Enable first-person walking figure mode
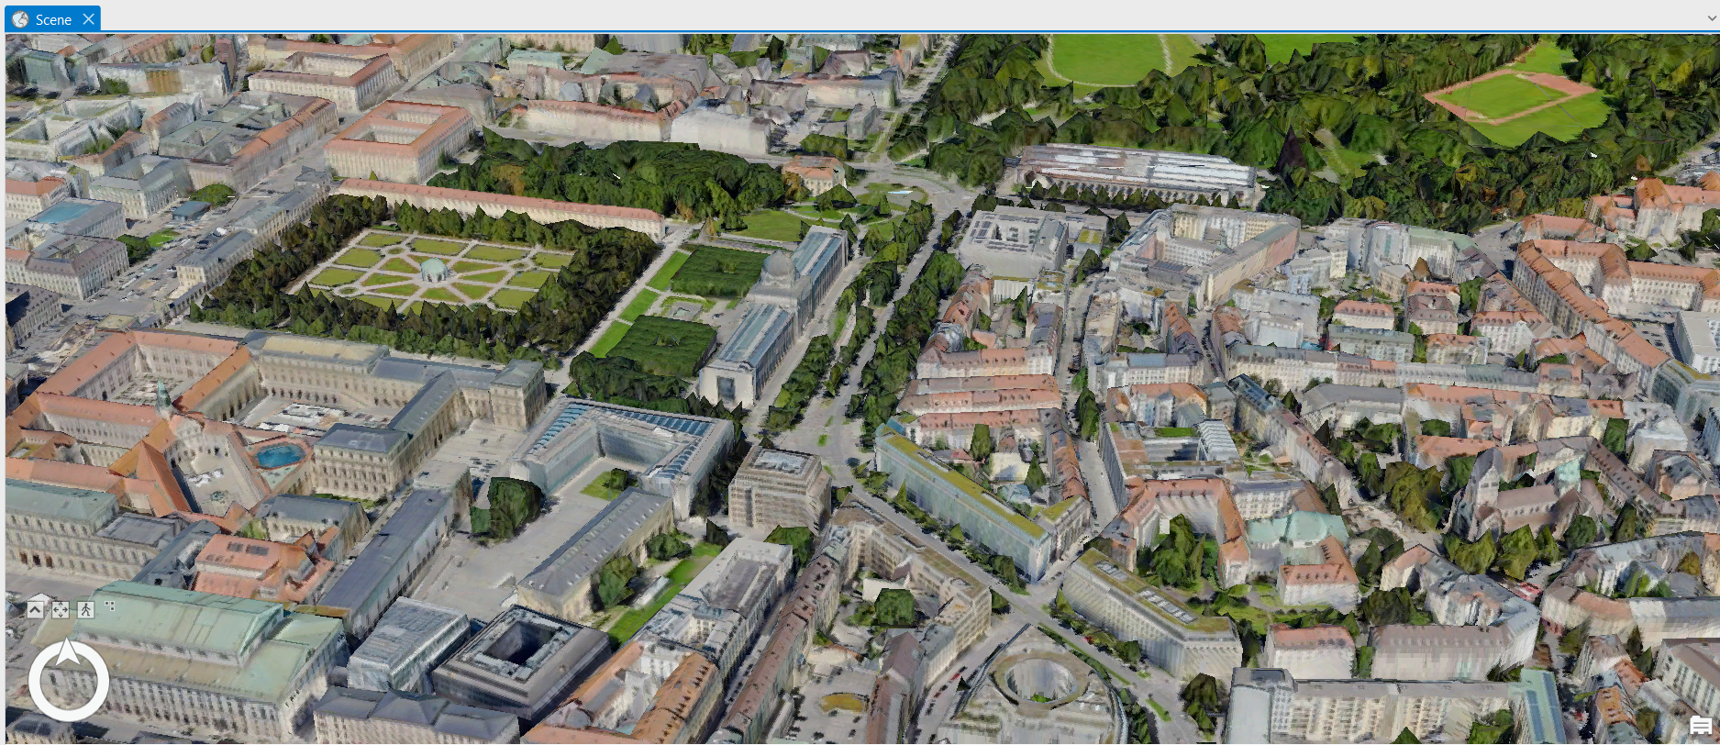Screen dimensions: 1720x745 85,609
